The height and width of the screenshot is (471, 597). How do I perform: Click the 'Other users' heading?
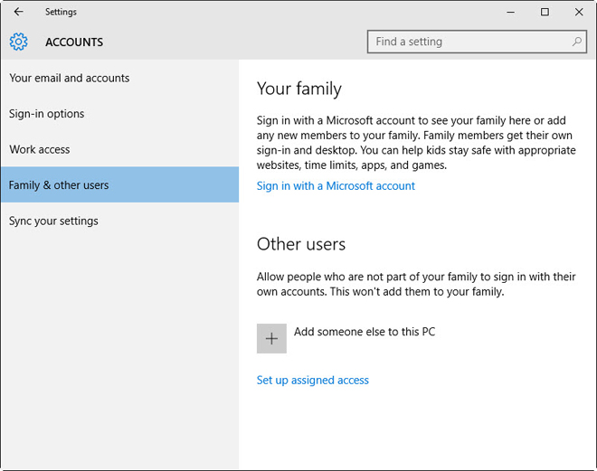click(x=301, y=244)
